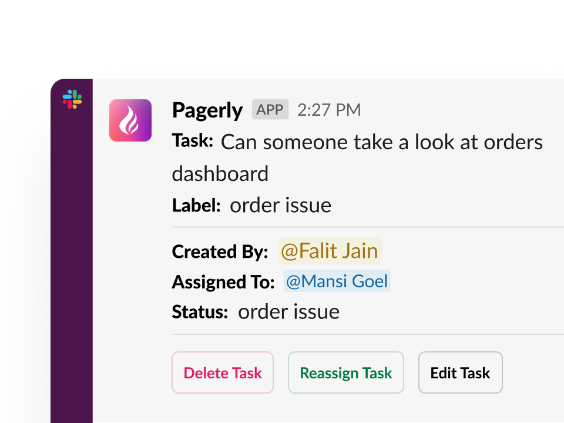The width and height of the screenshot is (564, 423).
Task: Open the @Mansi Goel mention
Action: click(337, 281)
